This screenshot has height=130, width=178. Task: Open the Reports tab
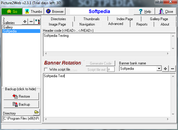click(142, 24)
